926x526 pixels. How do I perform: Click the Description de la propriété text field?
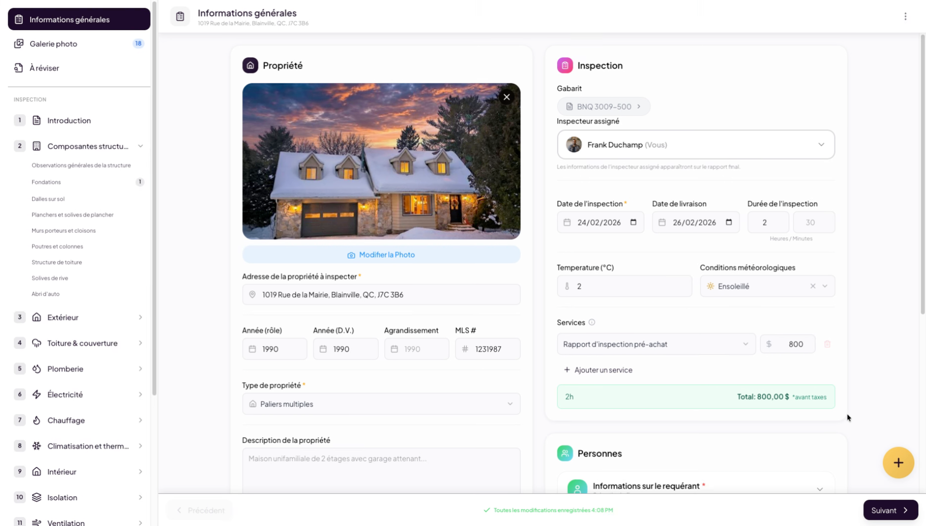(380, 470)
